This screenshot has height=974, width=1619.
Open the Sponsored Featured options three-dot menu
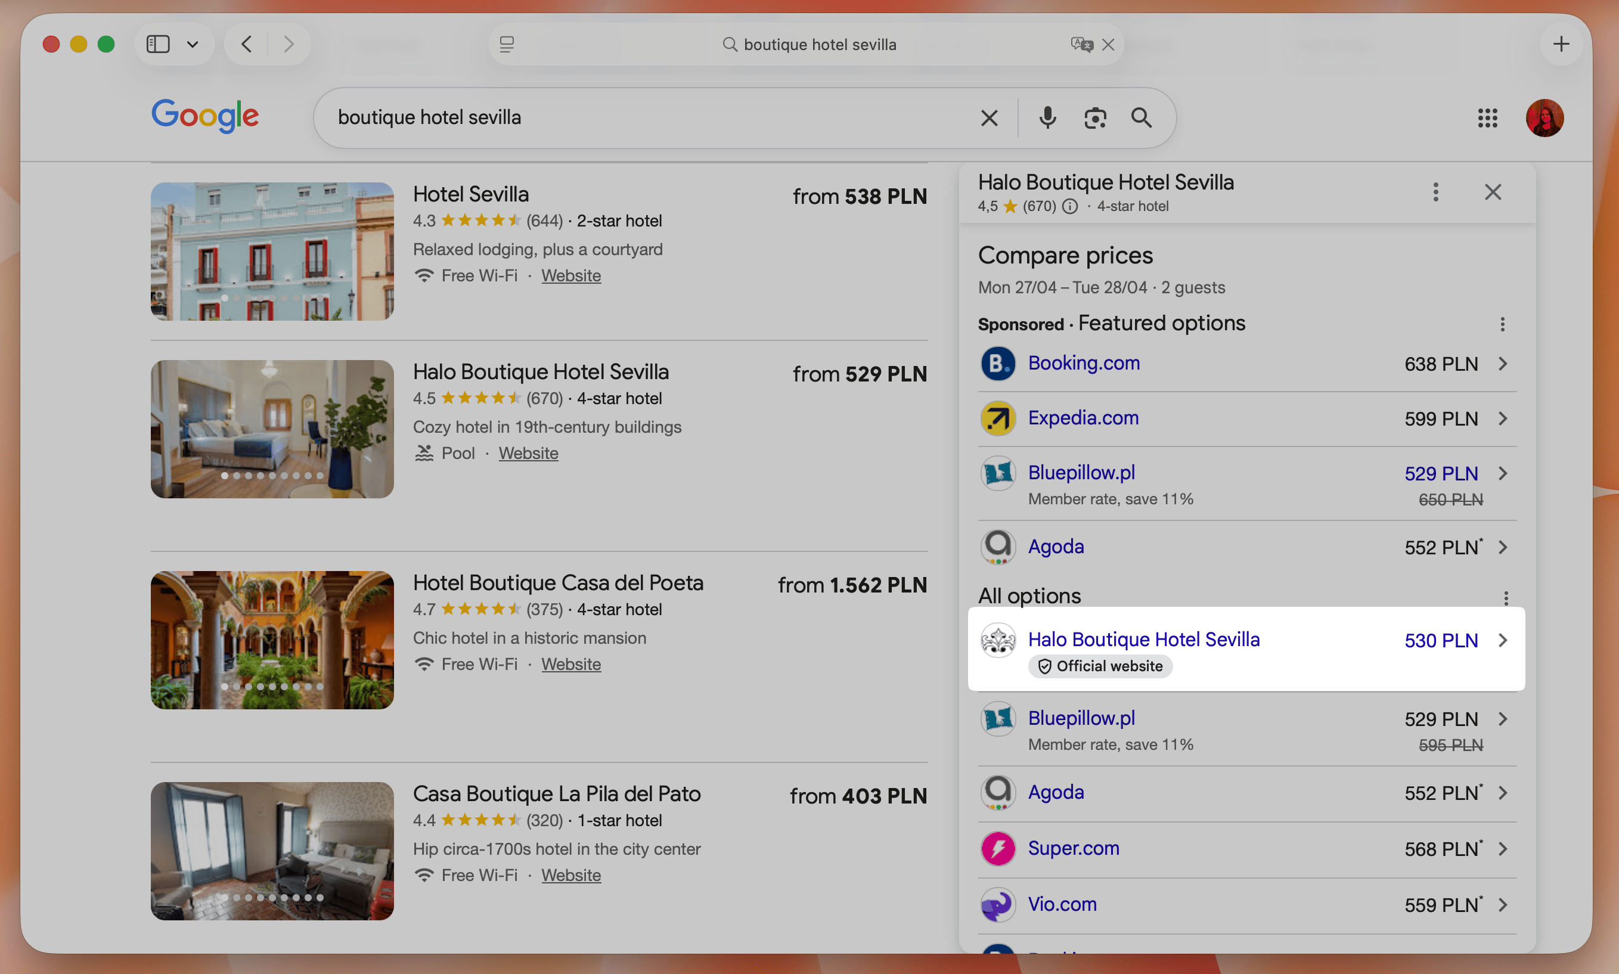(x=1502, y=324)
